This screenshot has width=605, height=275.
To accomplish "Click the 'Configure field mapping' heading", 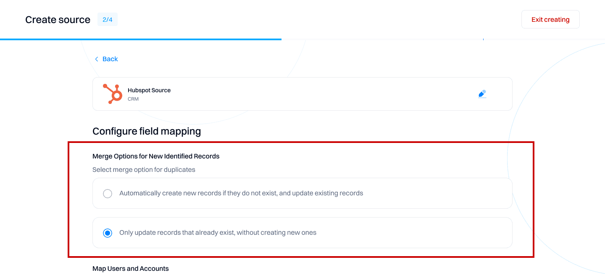I will coord(147,131).
